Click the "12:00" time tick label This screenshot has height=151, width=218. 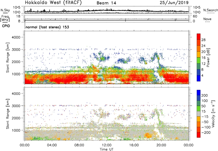(x=107, y=145)
